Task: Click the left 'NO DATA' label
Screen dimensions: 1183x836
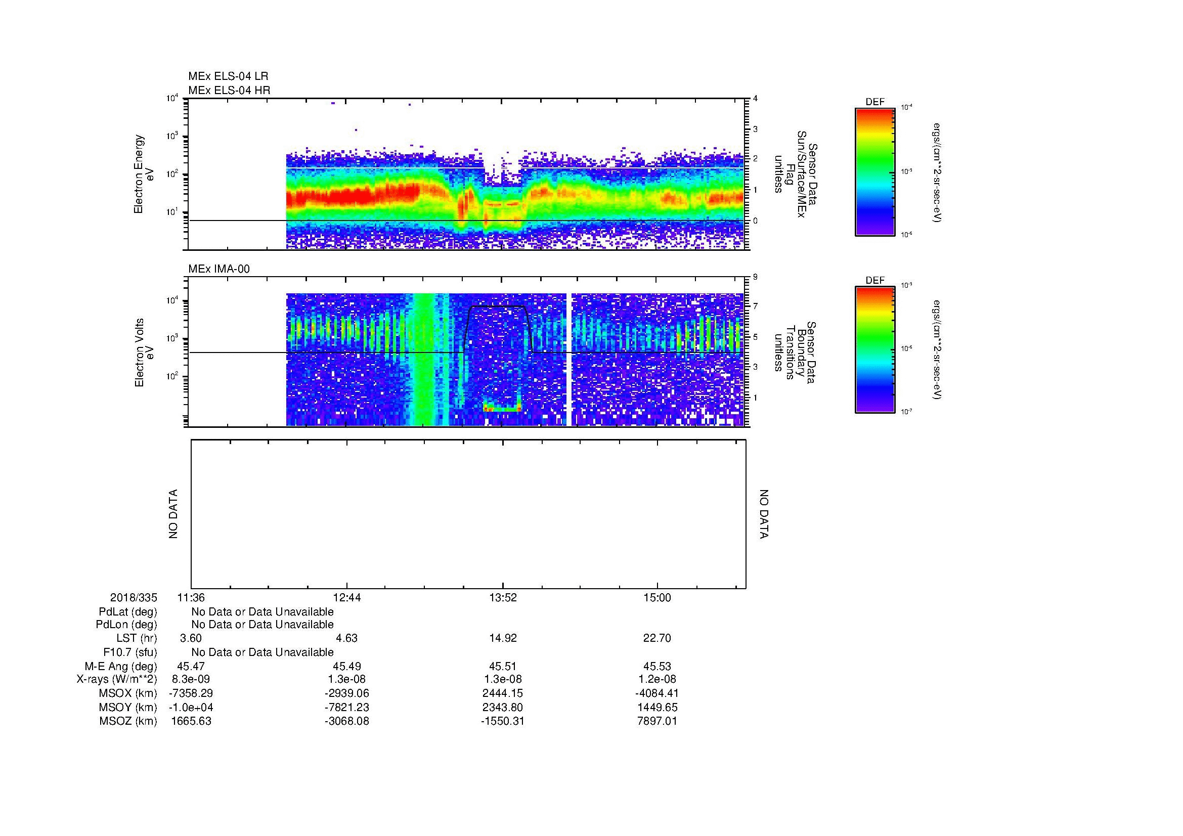Action: [x=173, y=514]
